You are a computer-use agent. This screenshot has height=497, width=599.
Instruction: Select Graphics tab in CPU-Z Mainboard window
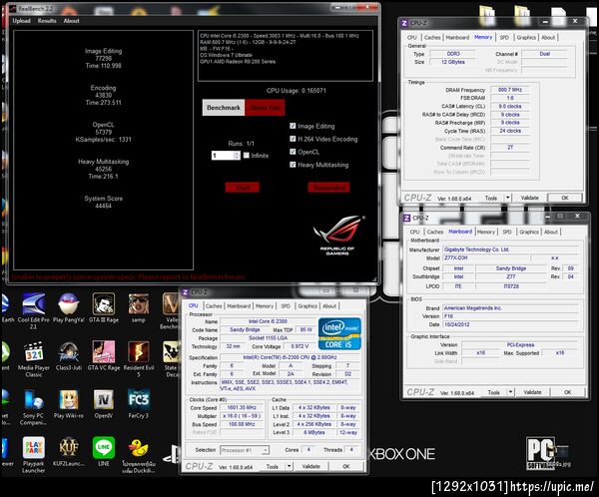point(529,232)
